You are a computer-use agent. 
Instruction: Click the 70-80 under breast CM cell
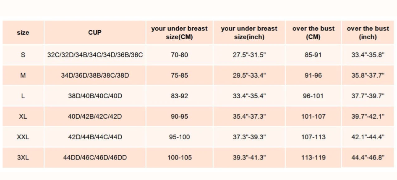coord(179,55)
